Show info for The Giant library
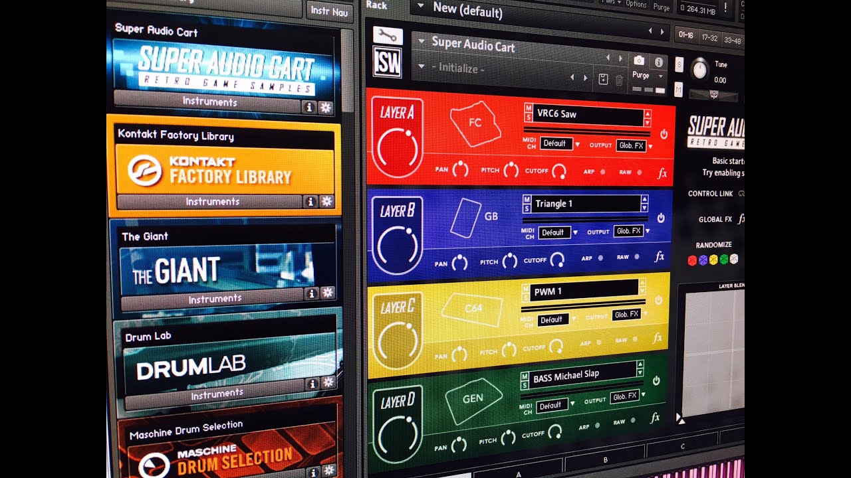This screenshot has height=478, width=851. pos(310,293)
